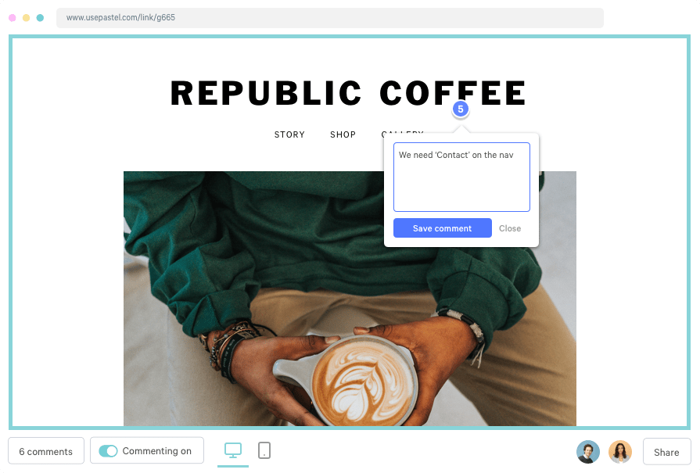Focus the comment text box

click(461, 177)
